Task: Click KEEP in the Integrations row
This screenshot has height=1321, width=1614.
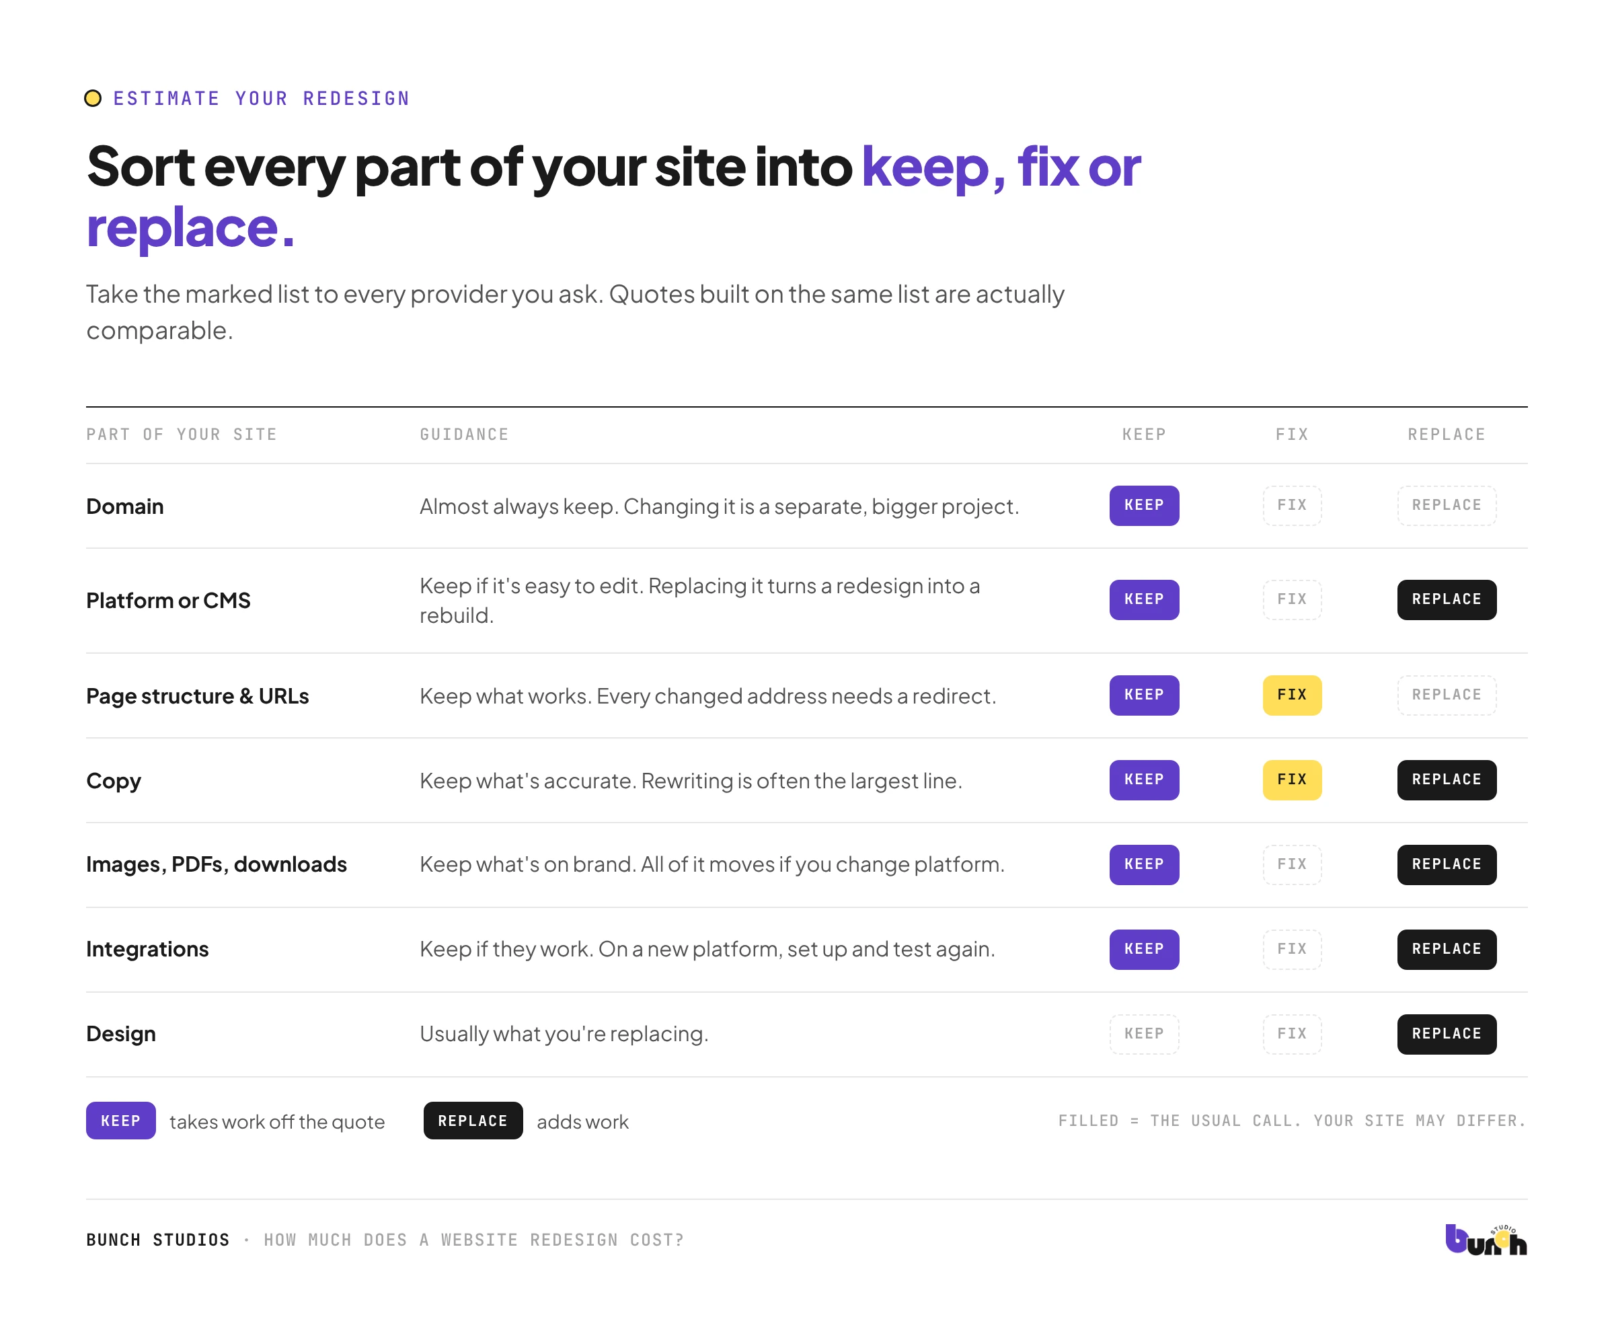Action: click(x=1144, y=949)
